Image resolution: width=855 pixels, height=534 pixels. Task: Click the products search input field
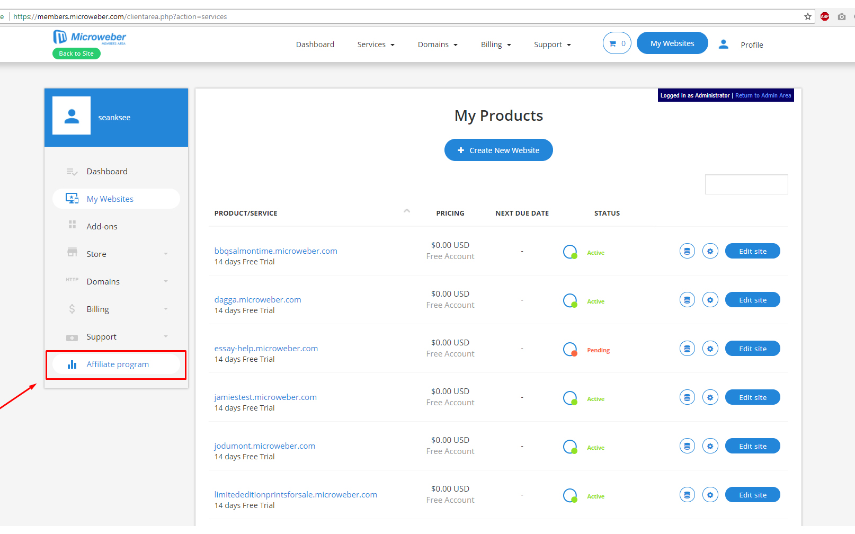pyautogui.click(x=746, y=184)
